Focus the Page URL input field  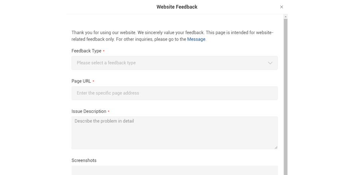(x=174, y=93)
